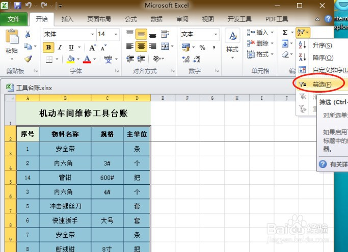
Task: Select the Format Painter brush
Action: pos(28,59)
